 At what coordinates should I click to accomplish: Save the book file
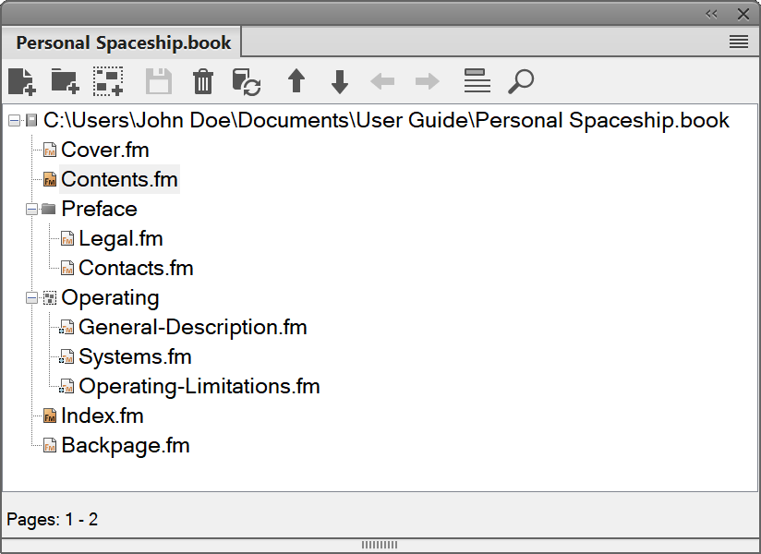(x=157, y=81)
